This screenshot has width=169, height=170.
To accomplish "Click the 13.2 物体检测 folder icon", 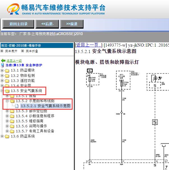I will [x=7, y=76].
